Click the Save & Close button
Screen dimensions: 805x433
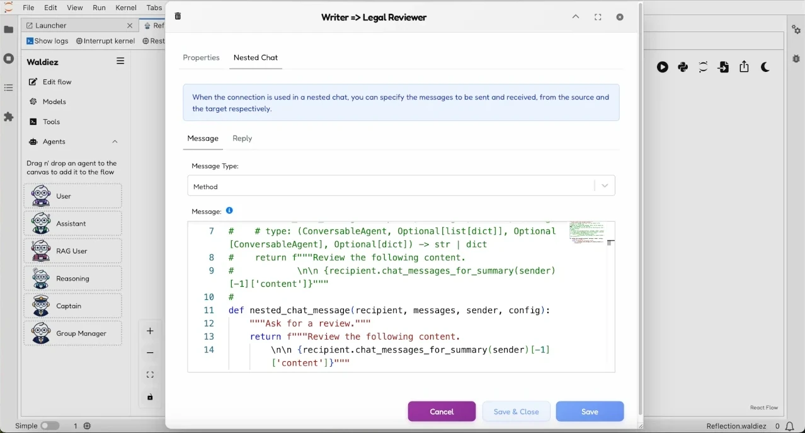pos(516,411)
